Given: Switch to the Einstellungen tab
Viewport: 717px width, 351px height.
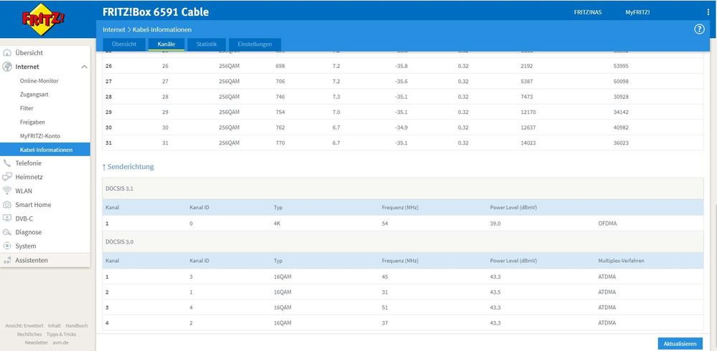Looking at the screenshot, I should 255,44.
